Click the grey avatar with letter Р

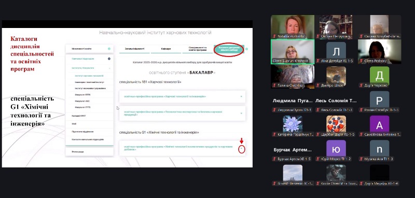tap(379, 100)
